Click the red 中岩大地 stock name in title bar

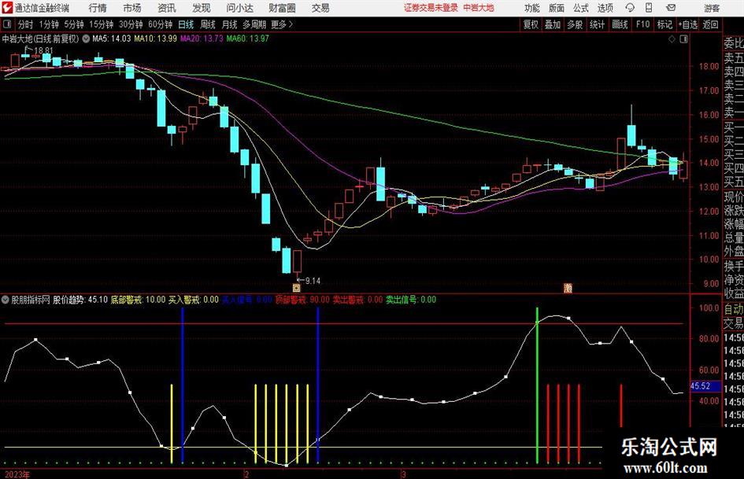click(479, 8)
